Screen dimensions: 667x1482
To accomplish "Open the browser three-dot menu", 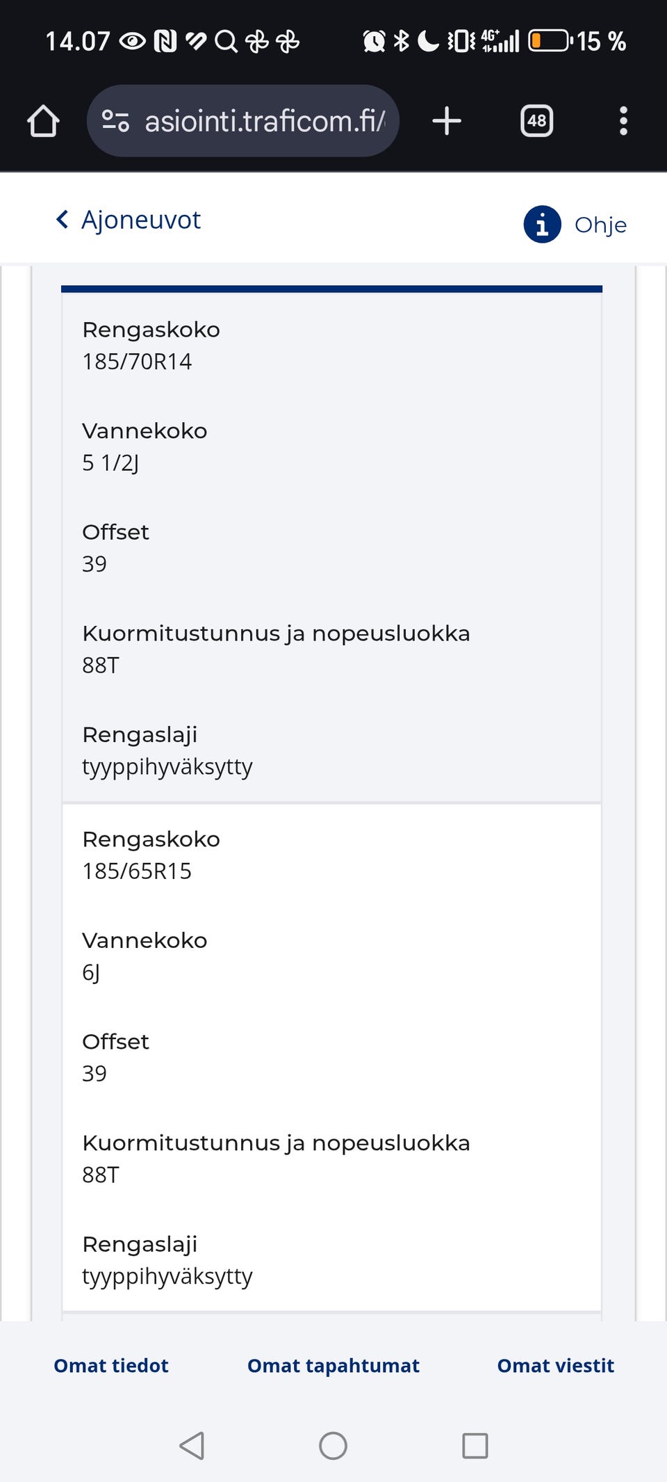I will (623, 121).
